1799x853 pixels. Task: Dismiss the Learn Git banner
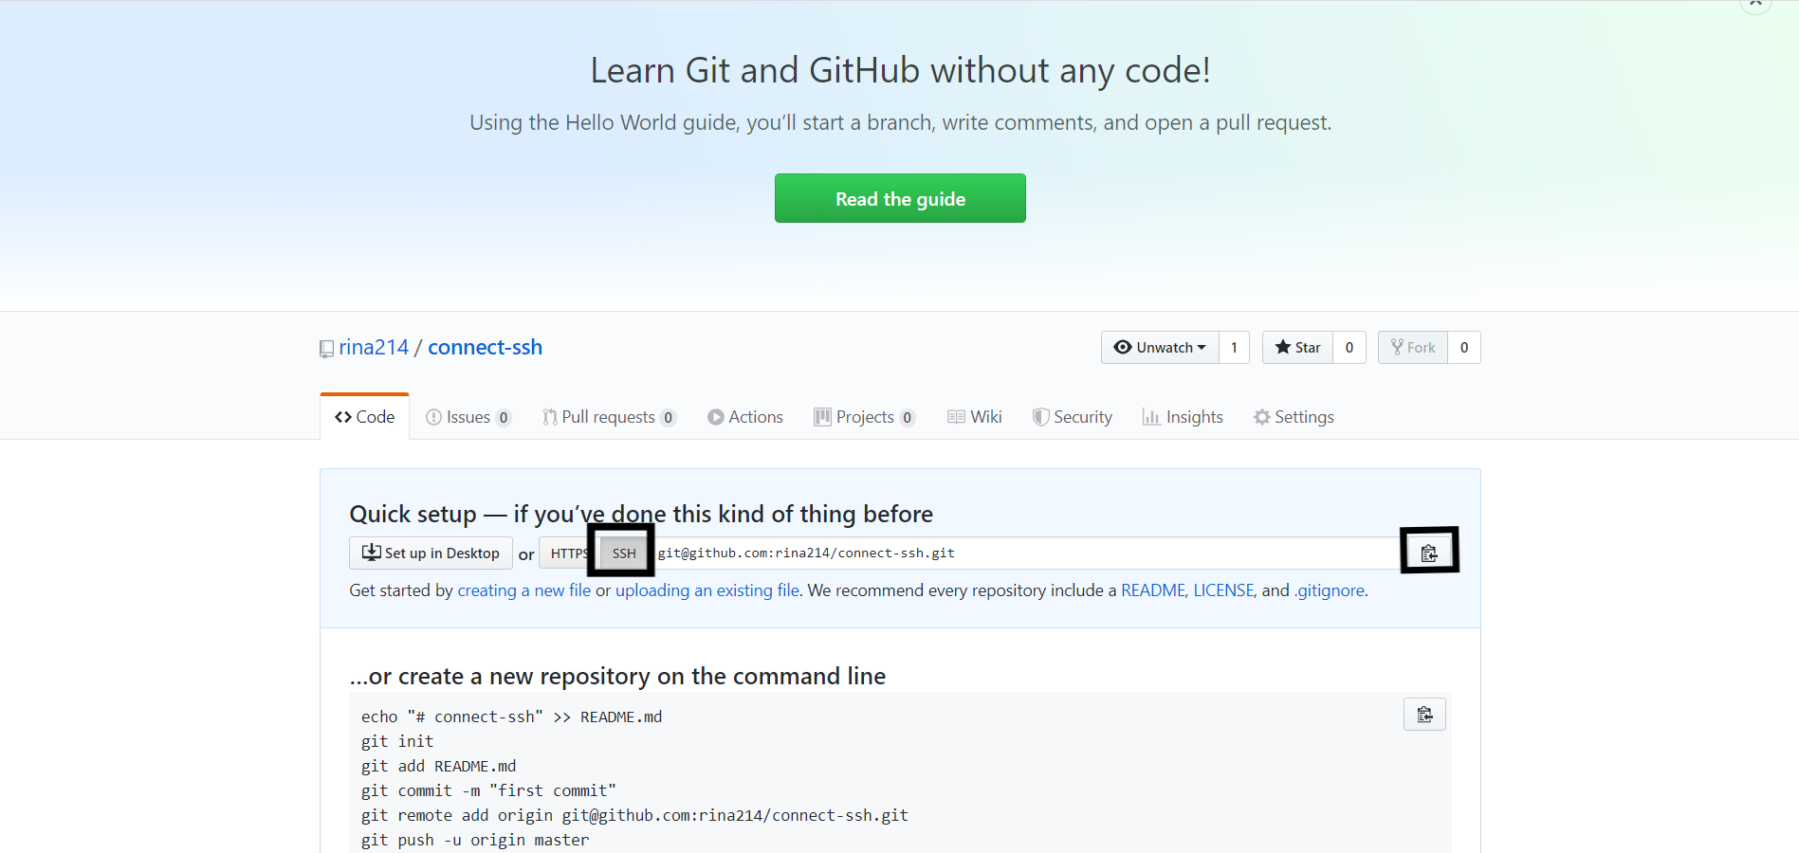click(x=1755, y=4)
